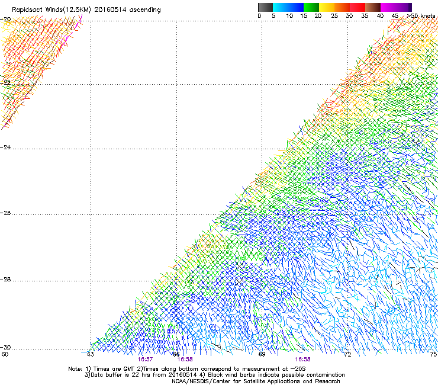The height and width of the screenshot is (385, 438).
Task: Click the green 15-20 knots legend segment
Action: tap(311, 7)
